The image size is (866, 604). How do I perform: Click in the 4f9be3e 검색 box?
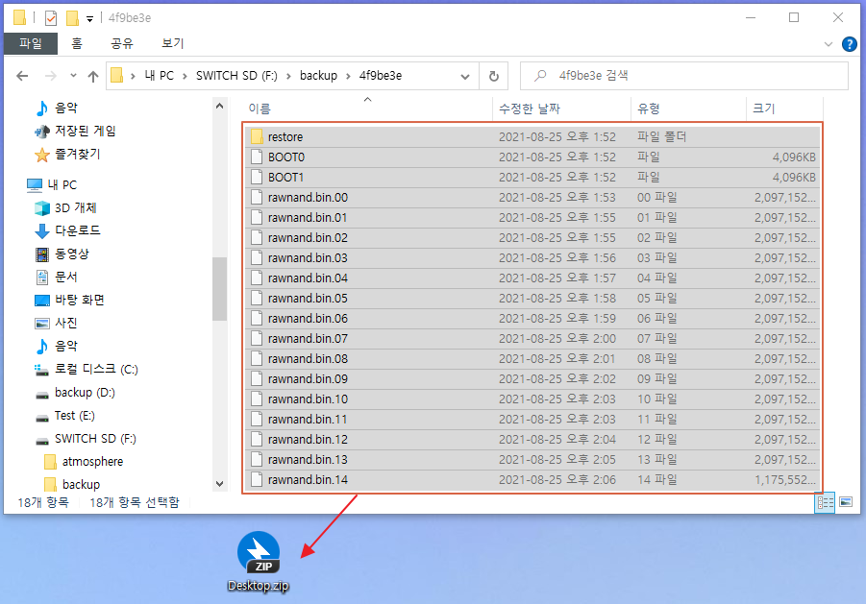pos(684,76)
